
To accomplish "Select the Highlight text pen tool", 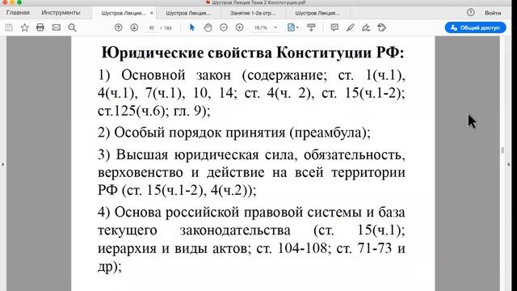I will pyautogui.click(x=350, y=27).
